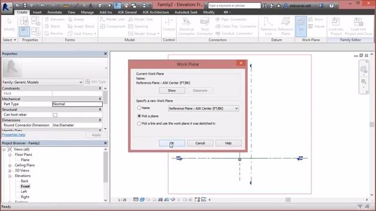Select the Model Line tool
This screenshot has width=376, height=211.
pyautogui.click(x=112, y=19)
